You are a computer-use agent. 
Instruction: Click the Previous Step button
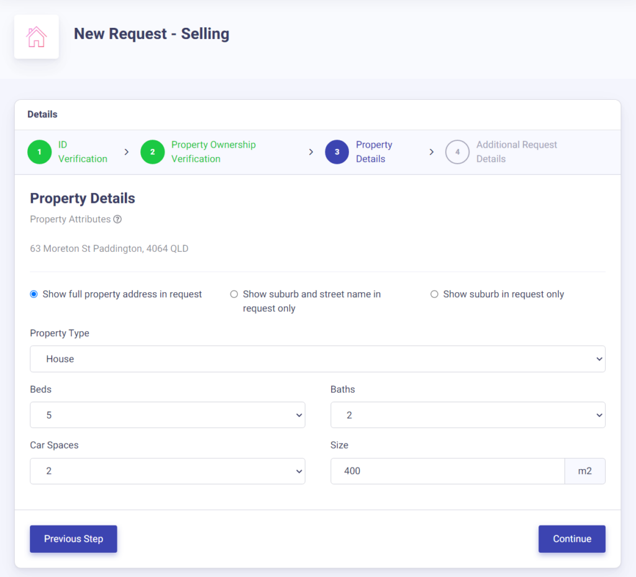(73, 539)
